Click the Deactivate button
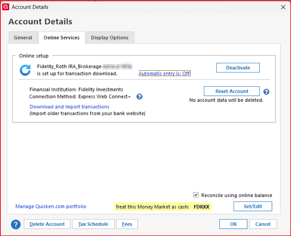Screen dimensions: 291x236 238,68
